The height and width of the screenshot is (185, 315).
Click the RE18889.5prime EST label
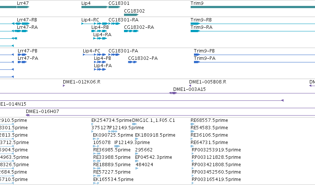click(112, 165)
